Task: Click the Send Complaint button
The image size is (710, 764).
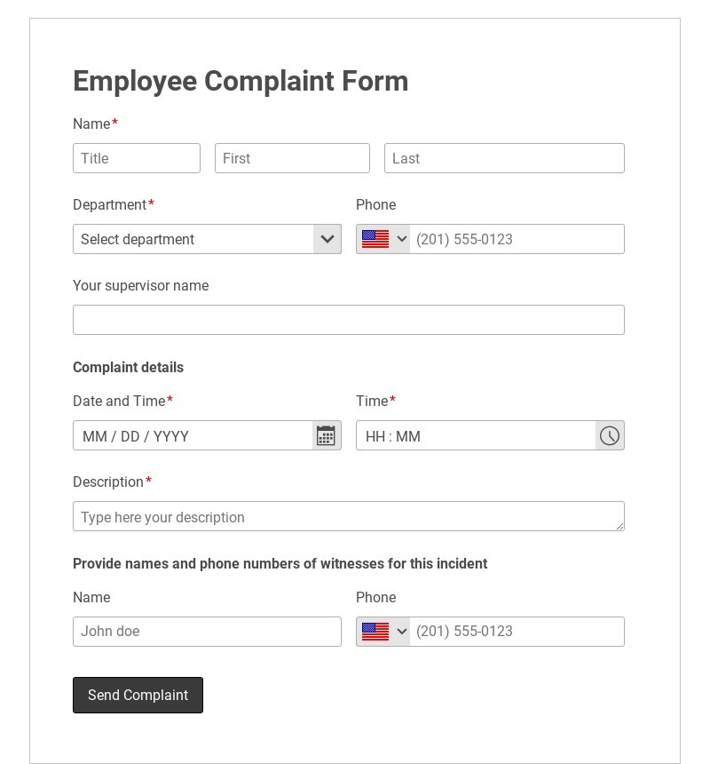Action: 138,695
